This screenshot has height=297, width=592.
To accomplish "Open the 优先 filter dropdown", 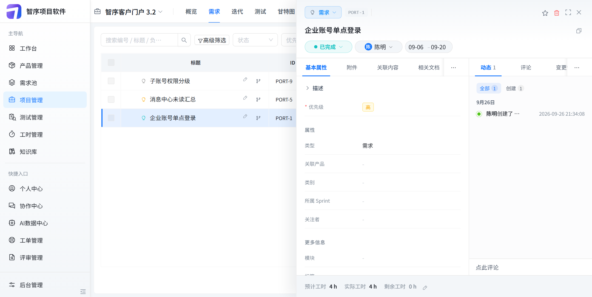I will point(289,40).
